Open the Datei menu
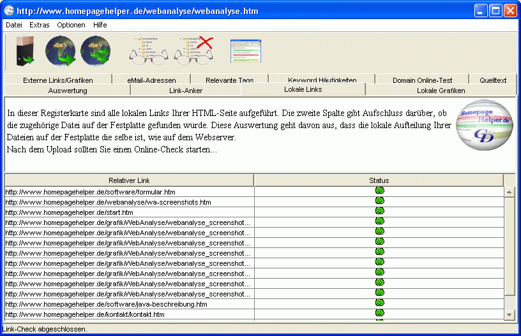The image size is (521, 336). 14,25
